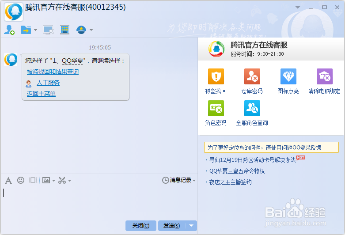
Task: Click the contact avatar in title bar
Action: tap(14, 12)
